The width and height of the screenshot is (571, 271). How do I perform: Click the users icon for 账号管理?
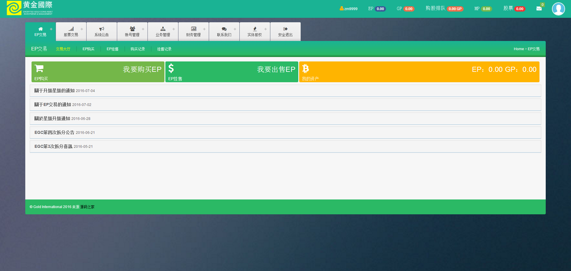132,29
